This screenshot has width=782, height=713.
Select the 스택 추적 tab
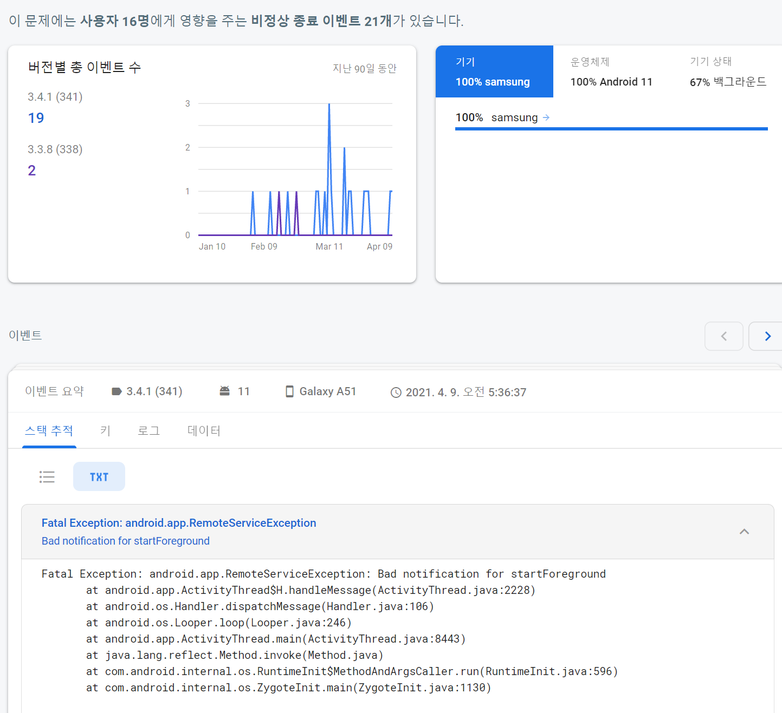[49, 431]
